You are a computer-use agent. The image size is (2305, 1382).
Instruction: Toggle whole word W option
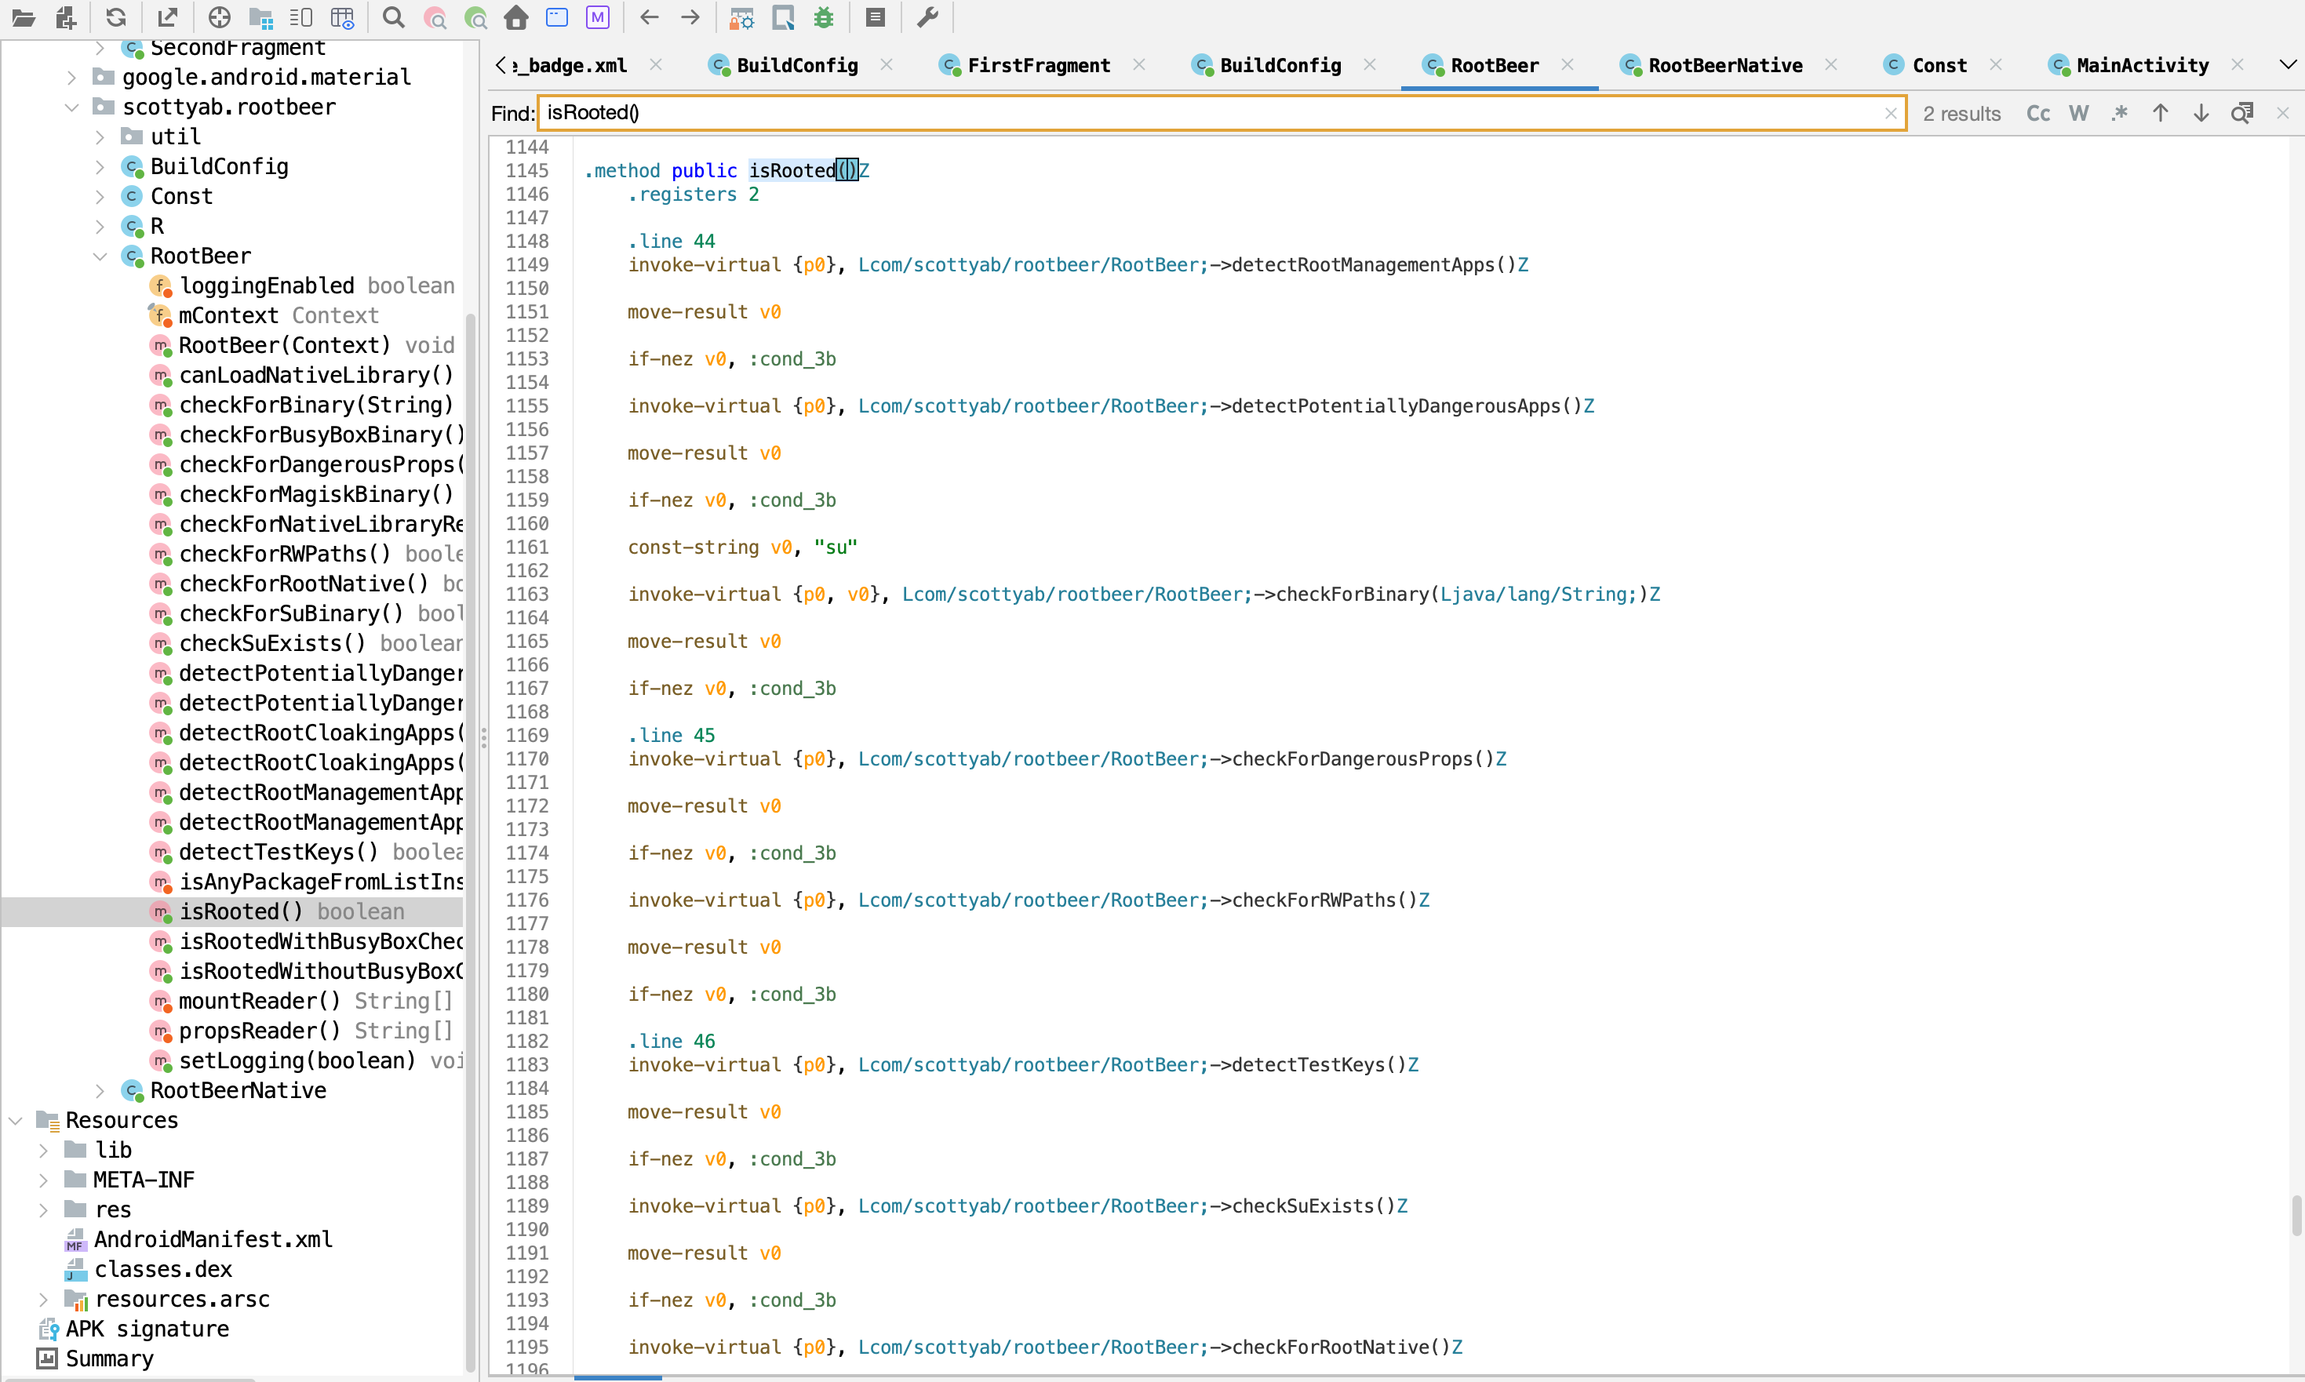pos(2079,114)
